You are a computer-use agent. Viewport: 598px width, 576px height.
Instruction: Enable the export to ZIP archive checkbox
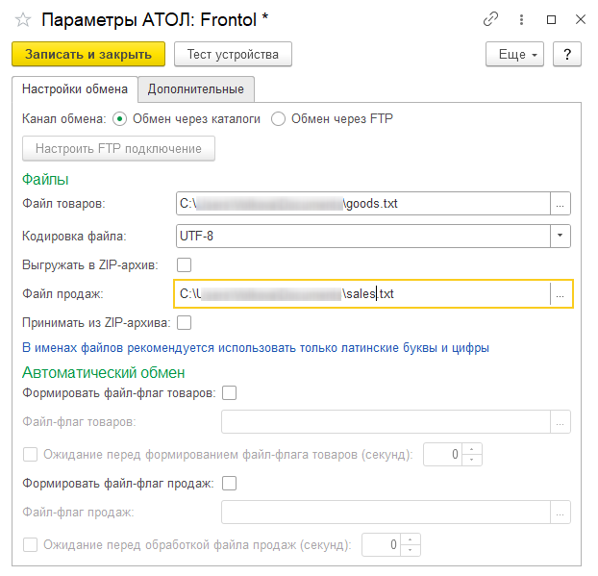[x=185, y=264]
